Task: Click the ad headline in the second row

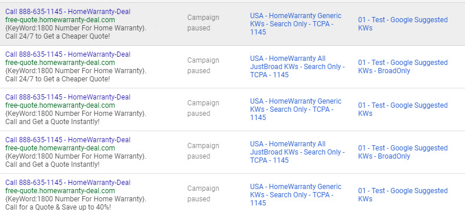Action: click(x=68, y=54)
